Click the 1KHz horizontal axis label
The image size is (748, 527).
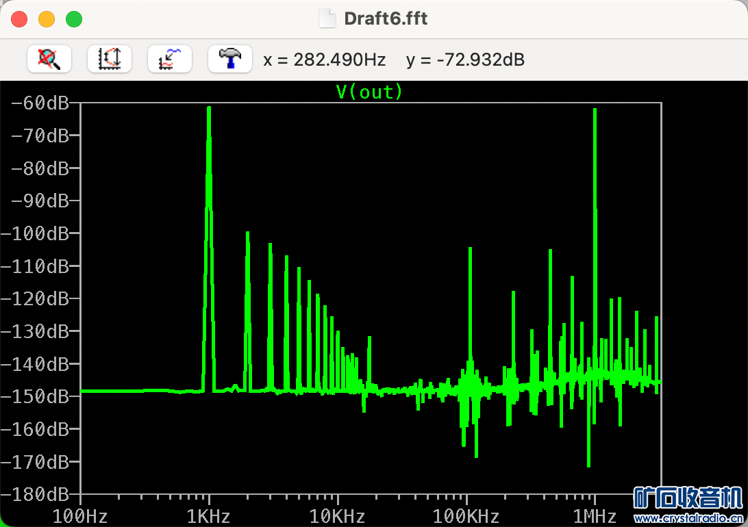point(209,516)
